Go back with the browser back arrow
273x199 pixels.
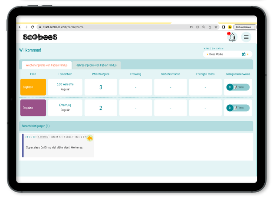tap(20, 27)
